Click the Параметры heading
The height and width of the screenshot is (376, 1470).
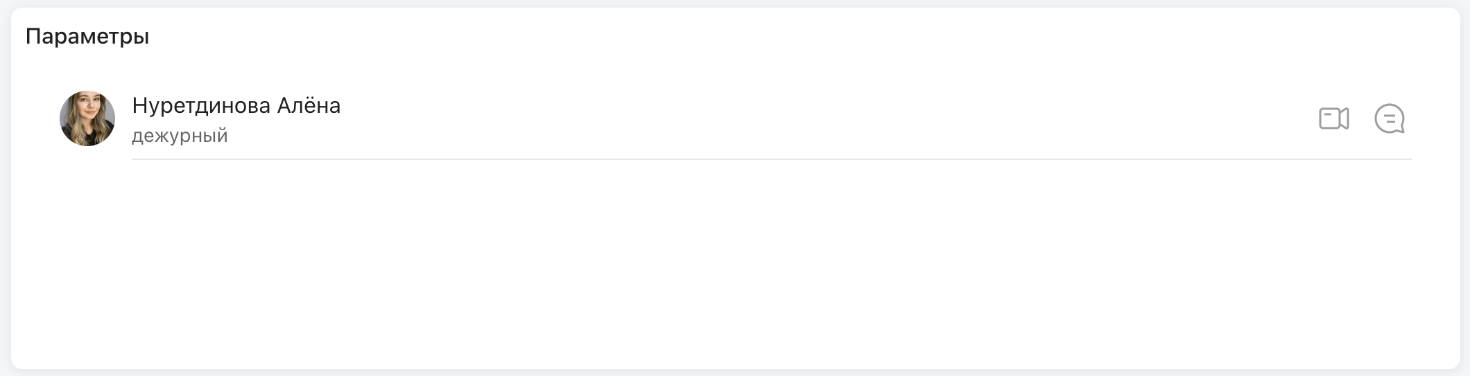(x=87, y=36)
